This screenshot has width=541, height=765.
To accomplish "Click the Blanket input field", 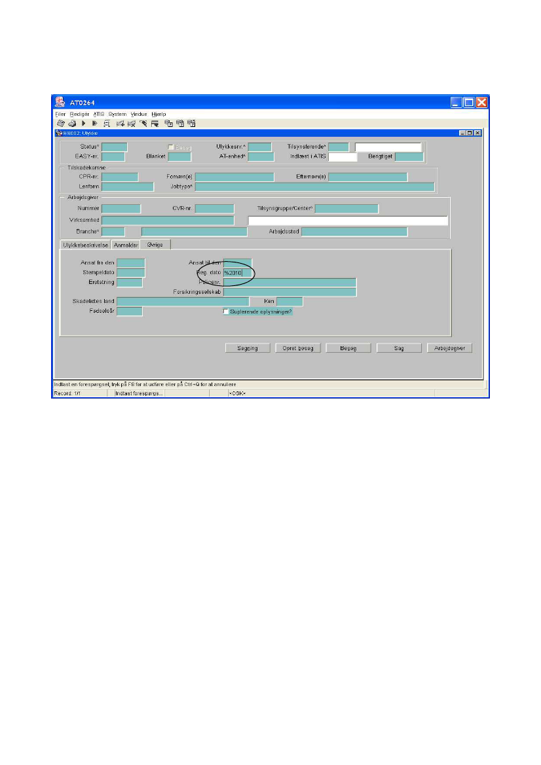I will [179, 156].
